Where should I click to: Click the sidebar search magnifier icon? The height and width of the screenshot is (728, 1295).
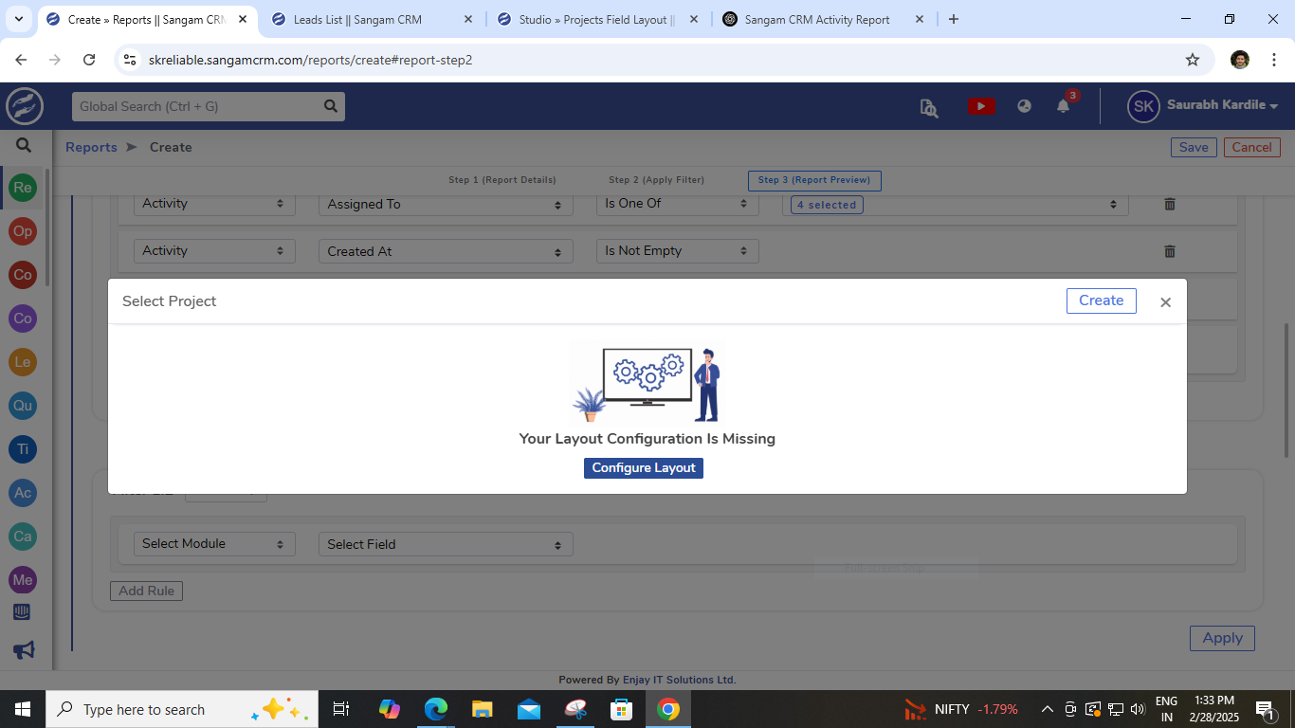[24, 145]
